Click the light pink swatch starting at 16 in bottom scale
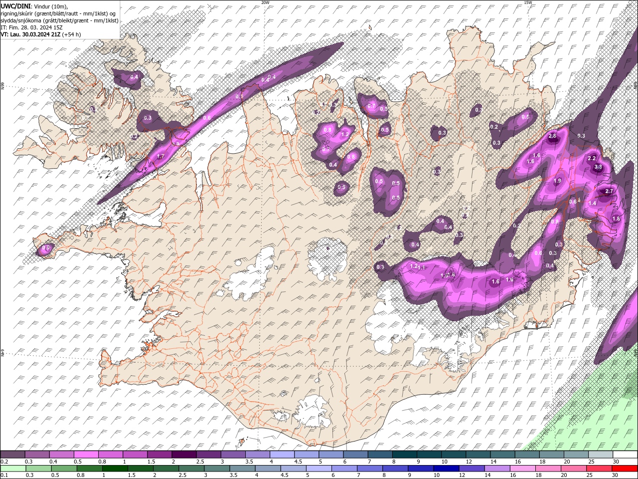Screen dimensions: 638x479 (522, 469)
